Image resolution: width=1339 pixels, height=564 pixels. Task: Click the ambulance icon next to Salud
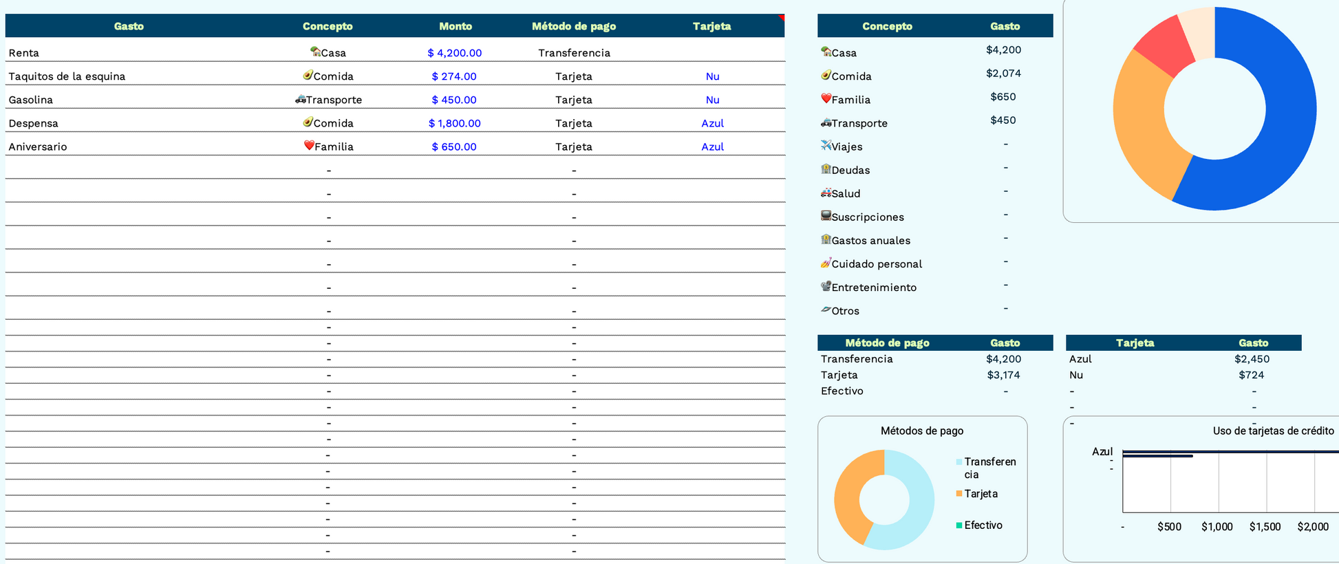(x=826, y=193)
